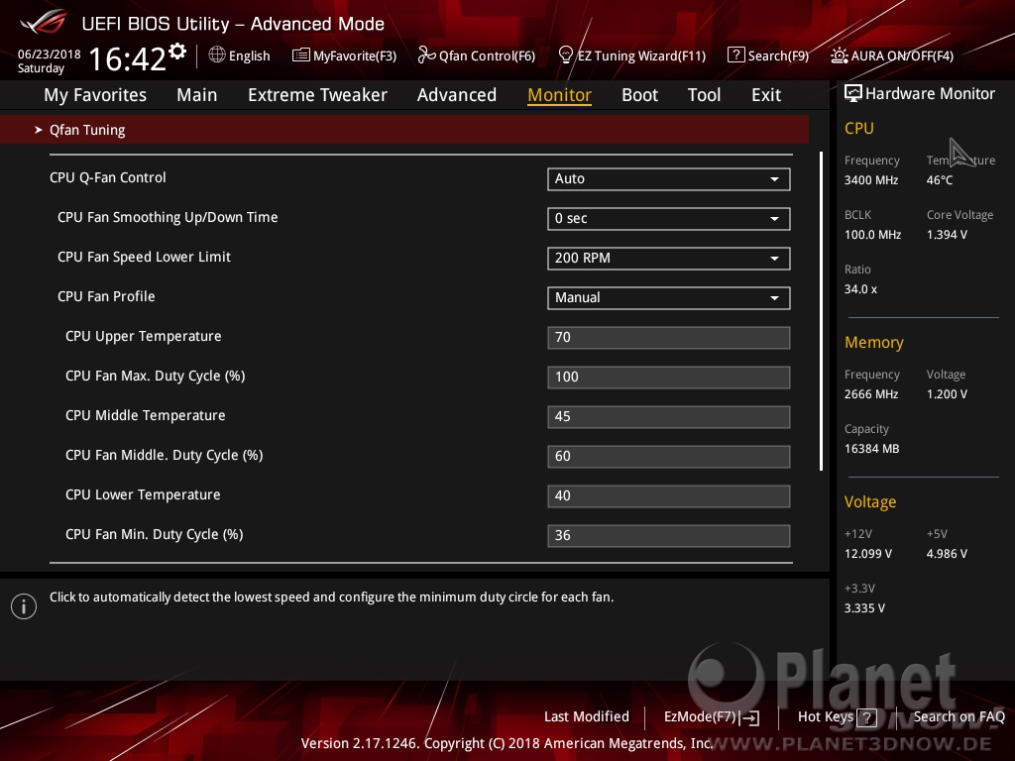Click the globe language icon

(x=217, y=55)
